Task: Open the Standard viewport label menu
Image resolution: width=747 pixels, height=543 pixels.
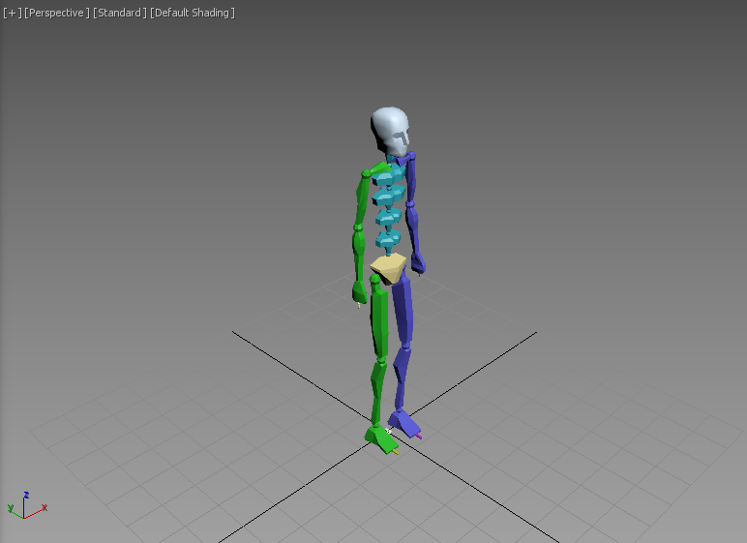Action: point(120,13)
